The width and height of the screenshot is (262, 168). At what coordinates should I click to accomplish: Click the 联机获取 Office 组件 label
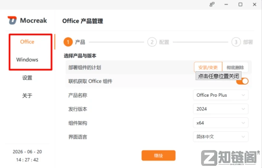90,81
